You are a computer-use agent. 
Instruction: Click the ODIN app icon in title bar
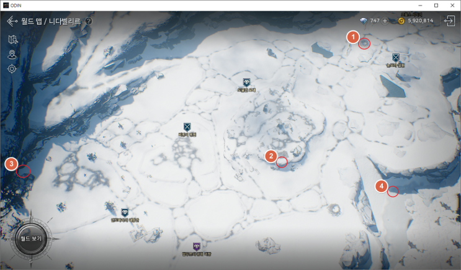(x=6, y=6)
